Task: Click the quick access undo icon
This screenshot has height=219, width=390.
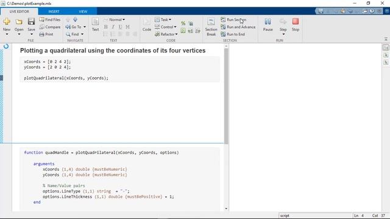Action: (350, 11)
